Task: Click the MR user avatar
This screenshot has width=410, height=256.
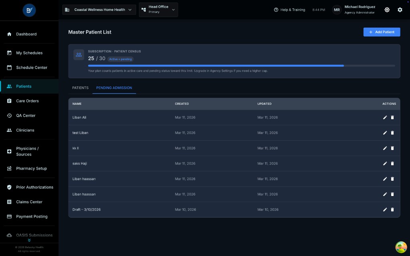Action: click(x=337, y=10)
